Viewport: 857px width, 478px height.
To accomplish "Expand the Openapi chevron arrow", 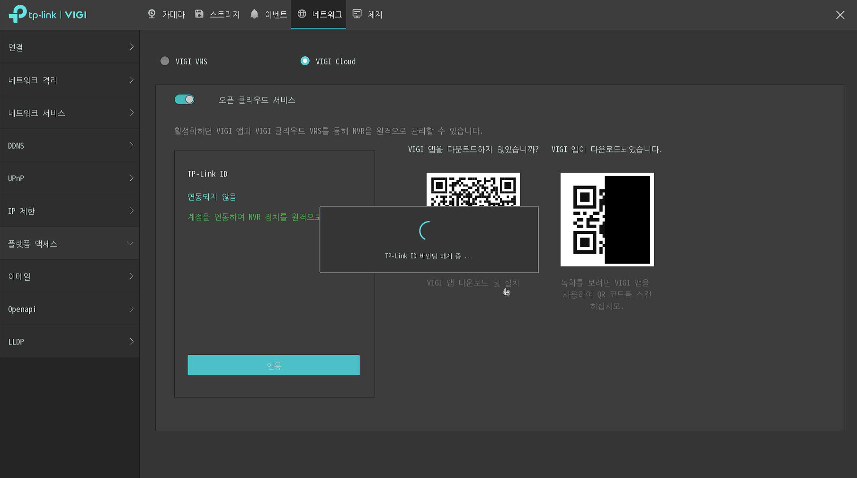I will (131, 309).
